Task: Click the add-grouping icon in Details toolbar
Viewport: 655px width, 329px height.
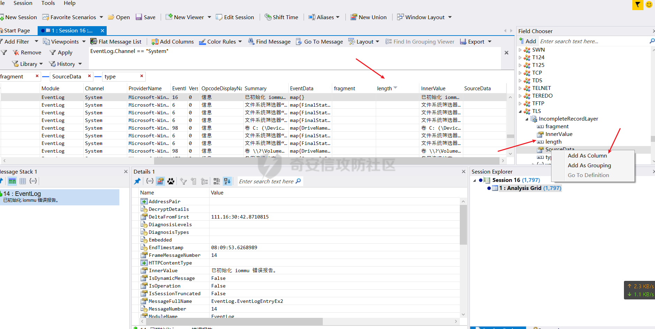Action: click(205, 181)
